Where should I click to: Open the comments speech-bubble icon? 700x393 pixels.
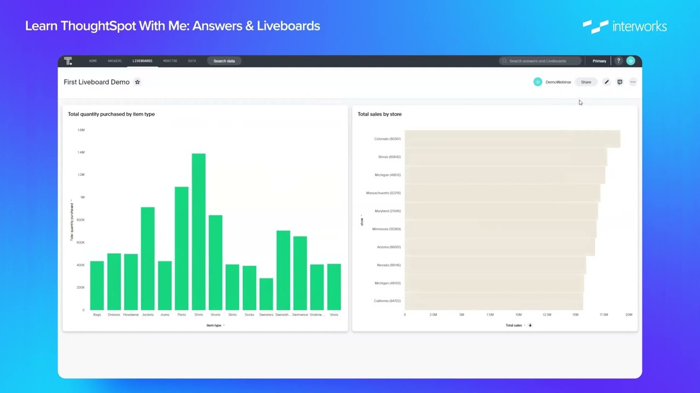tap(620, 82)
